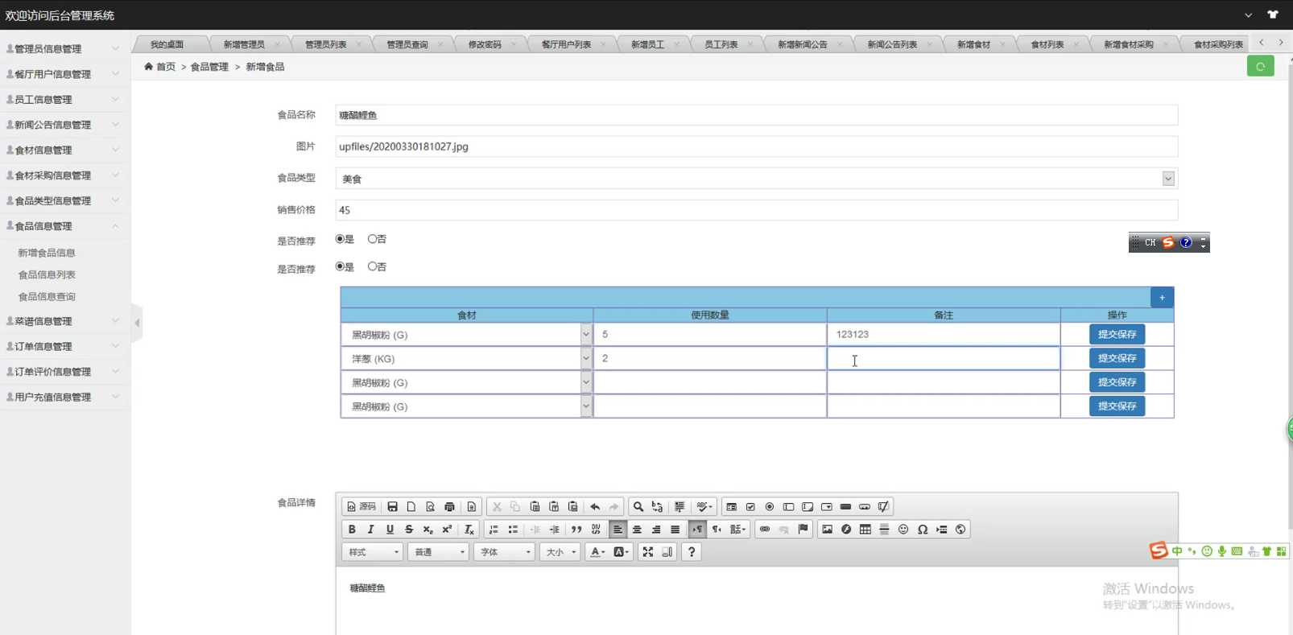
Task: Click the Smiley emoticon icon
Action: 903,529
